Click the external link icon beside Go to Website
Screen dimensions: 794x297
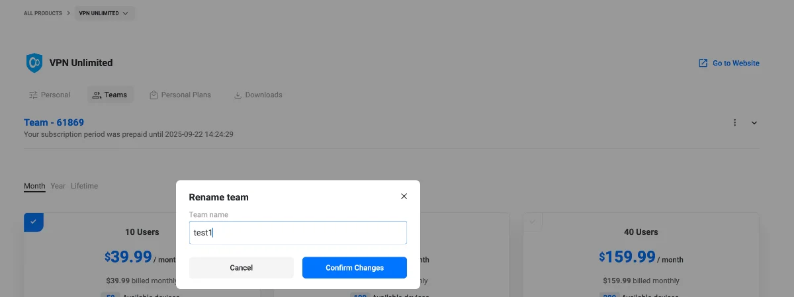point(703,64)
